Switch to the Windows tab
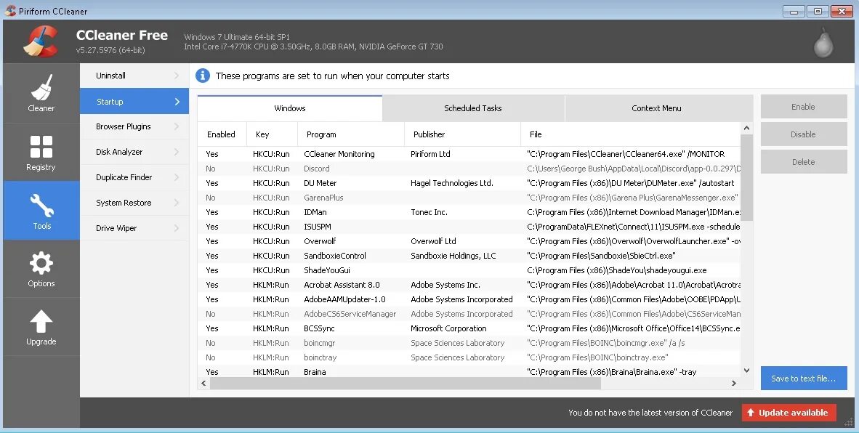 click(290, 108)
